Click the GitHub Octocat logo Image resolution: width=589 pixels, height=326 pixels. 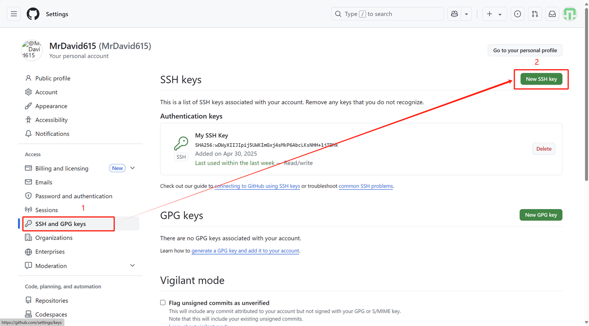click(33, 14)
